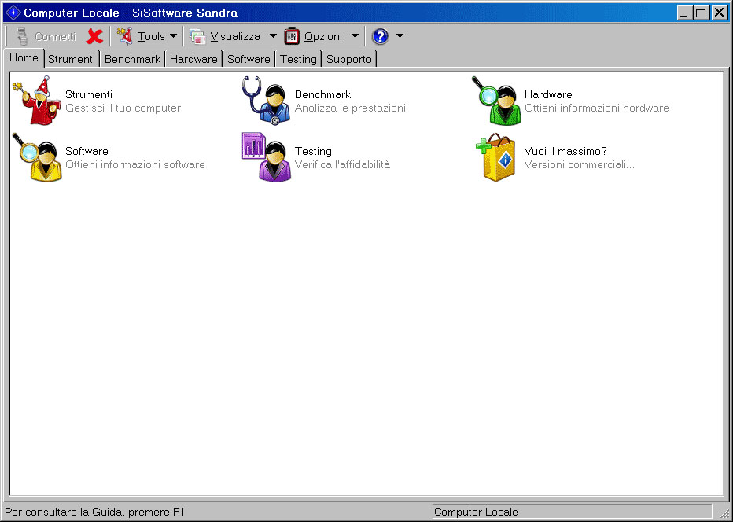Click the Computer Locale status field
This screenshot has width=733, height=522.
click(x=574, y=511)
